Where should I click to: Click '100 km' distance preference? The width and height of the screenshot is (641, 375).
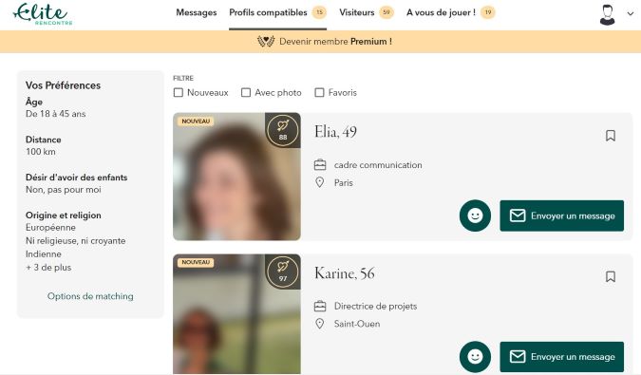coord(41,152)
